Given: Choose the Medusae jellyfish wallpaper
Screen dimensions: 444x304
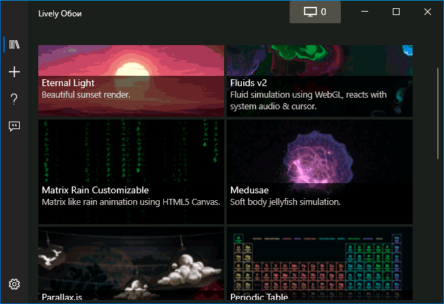Looking at the screenshot, I should point(320,171).
